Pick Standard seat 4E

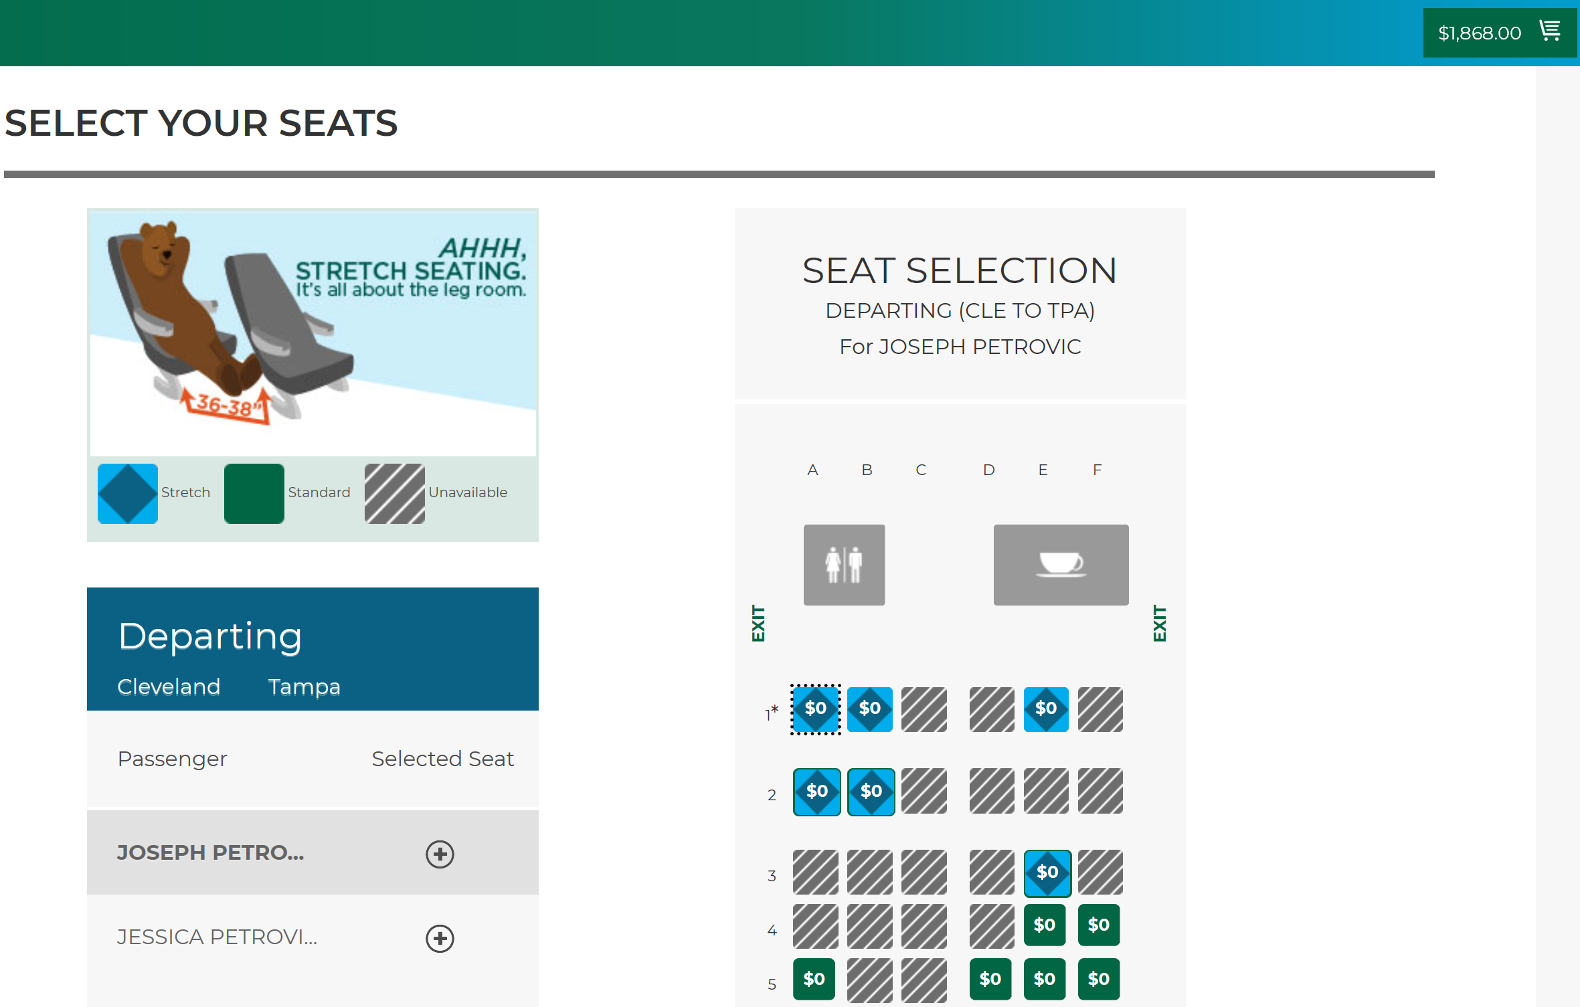[x=1045, y=925]
